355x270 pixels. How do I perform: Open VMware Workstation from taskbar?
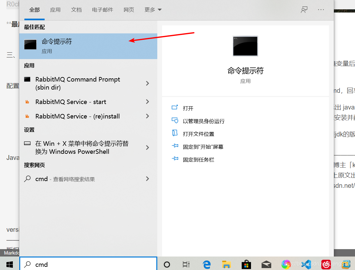(346, 264)
